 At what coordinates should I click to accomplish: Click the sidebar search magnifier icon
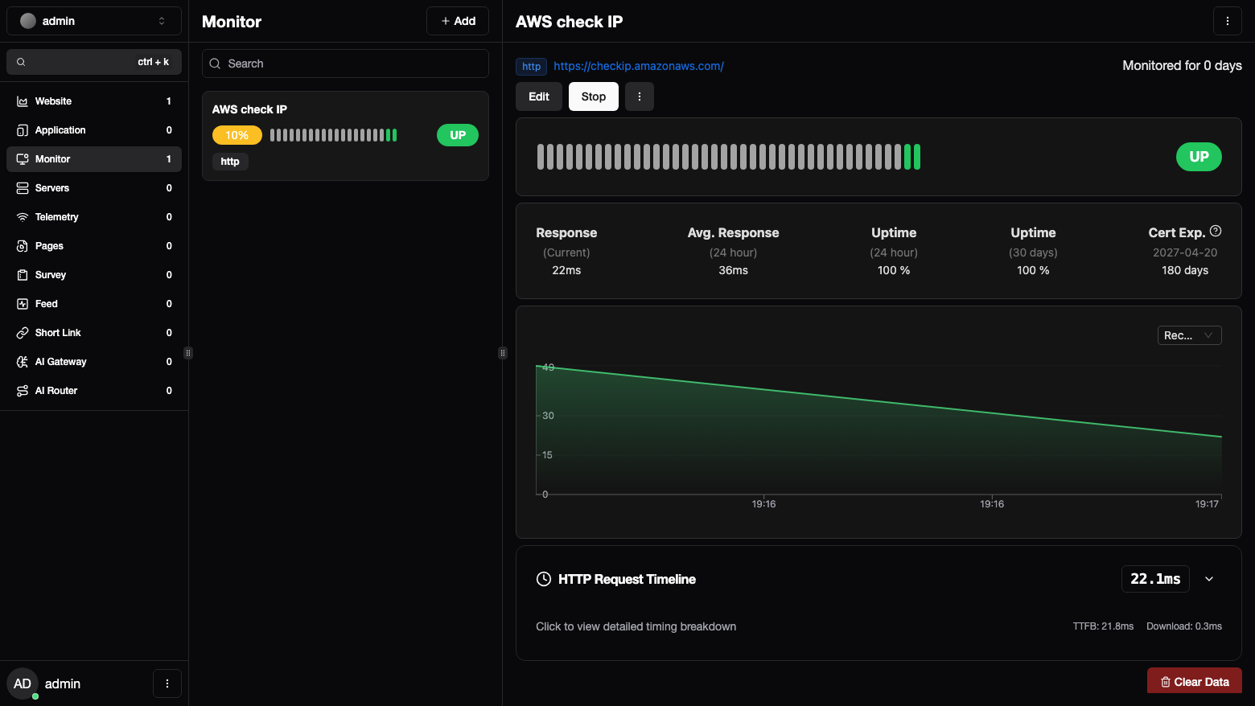(x=21, y=62)
